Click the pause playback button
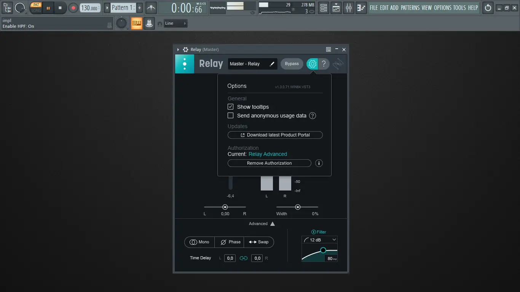Viewport: 520px width, 292px height. [x=48, y=8]
